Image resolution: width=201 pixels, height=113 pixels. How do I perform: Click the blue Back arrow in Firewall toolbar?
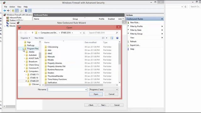pyautogui.click(x=5, y=10)
